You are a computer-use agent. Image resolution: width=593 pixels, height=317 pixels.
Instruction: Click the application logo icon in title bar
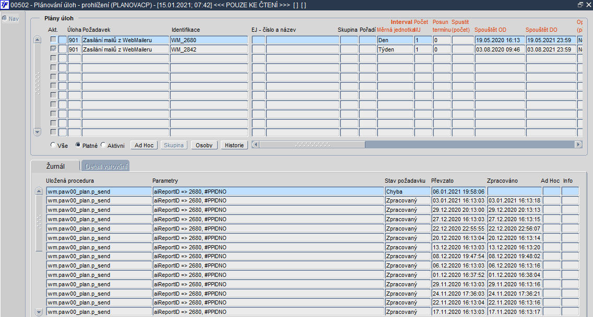point(5,5)
